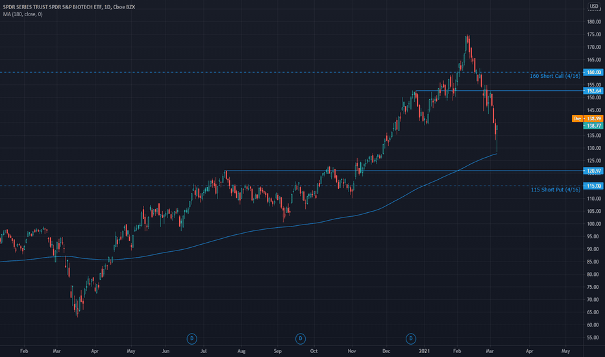Click the dividend D marker near Jul
Screen dimensions: 605x357
191,339
